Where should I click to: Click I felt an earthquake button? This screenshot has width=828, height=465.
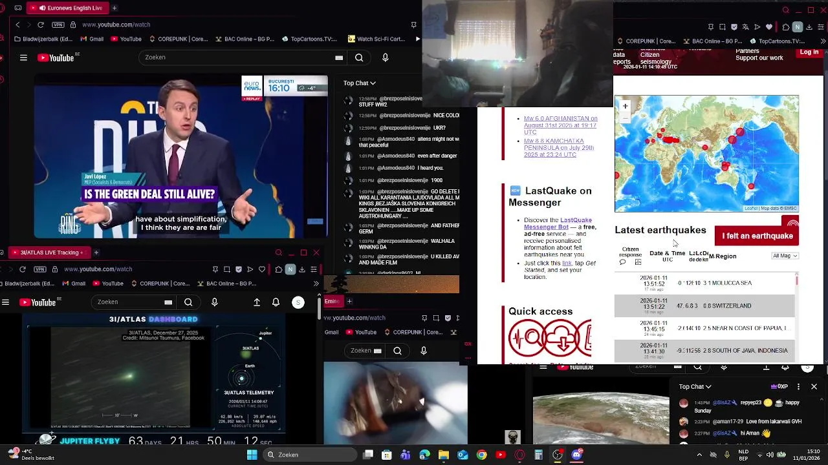point(757,236)
